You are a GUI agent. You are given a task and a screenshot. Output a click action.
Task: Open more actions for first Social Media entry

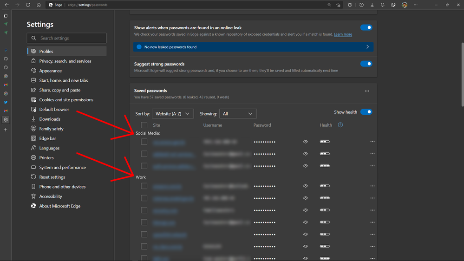[x=372, y=142]
